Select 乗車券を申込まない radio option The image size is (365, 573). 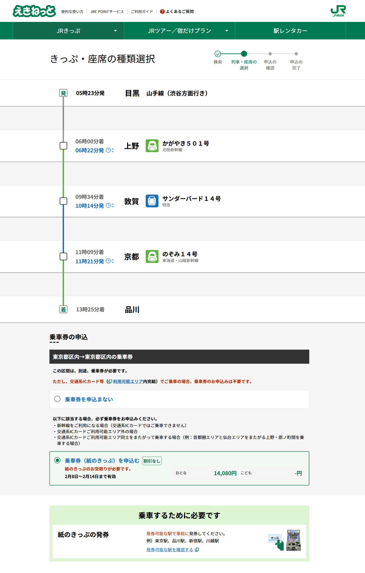pos(57,399)
